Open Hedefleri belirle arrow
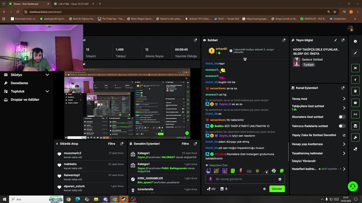The height and width of the screenshot is (203, 362). pyautogui.click(x=344, y=169)
